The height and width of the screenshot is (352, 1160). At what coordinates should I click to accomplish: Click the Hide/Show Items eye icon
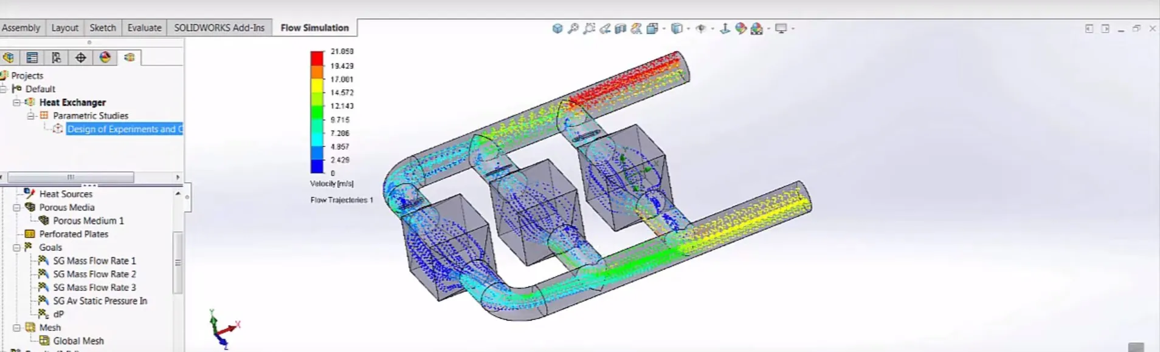pos(700,29)
